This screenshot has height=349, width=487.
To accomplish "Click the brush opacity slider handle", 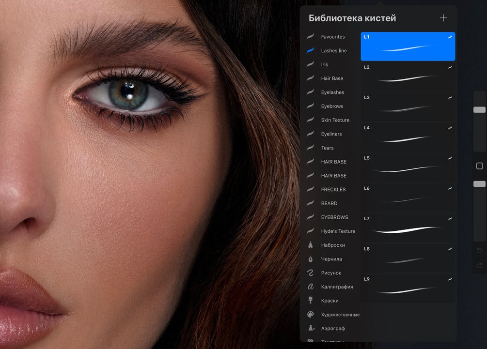I will tap(479, 184).
